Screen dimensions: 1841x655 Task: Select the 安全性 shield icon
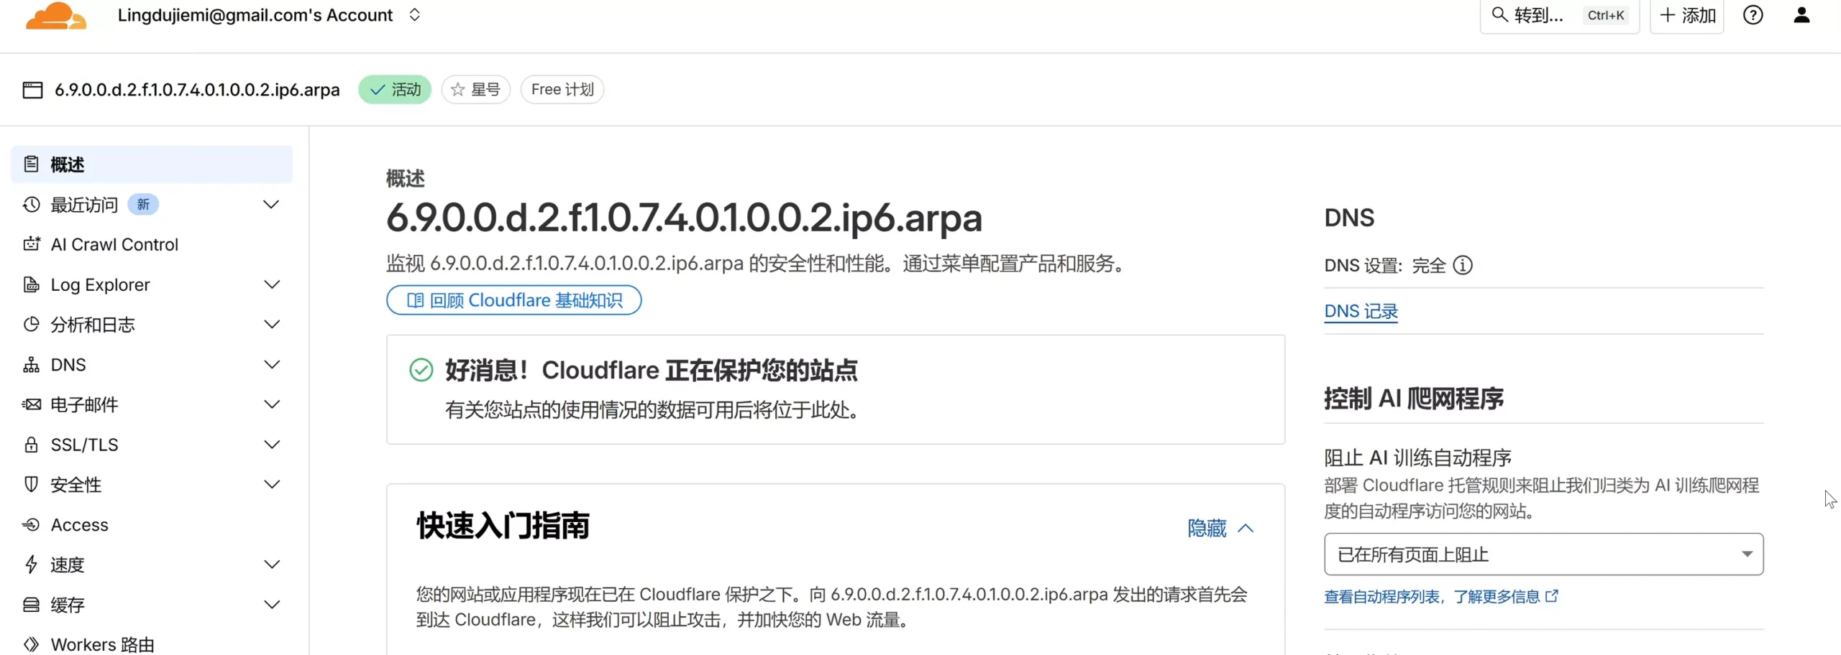coord(31,484)
